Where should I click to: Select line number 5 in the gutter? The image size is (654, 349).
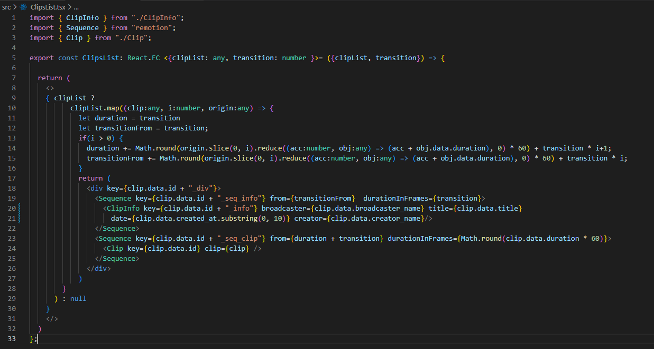pos(15,58)
